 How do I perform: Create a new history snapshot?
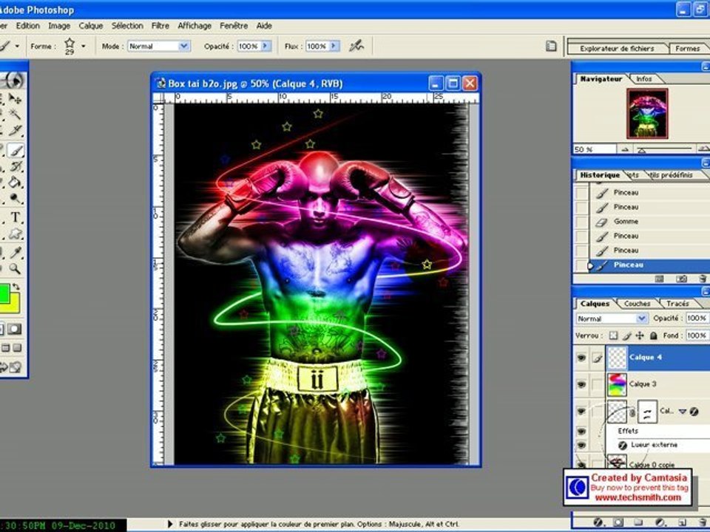pyautogui.click(x=681, y=279)
